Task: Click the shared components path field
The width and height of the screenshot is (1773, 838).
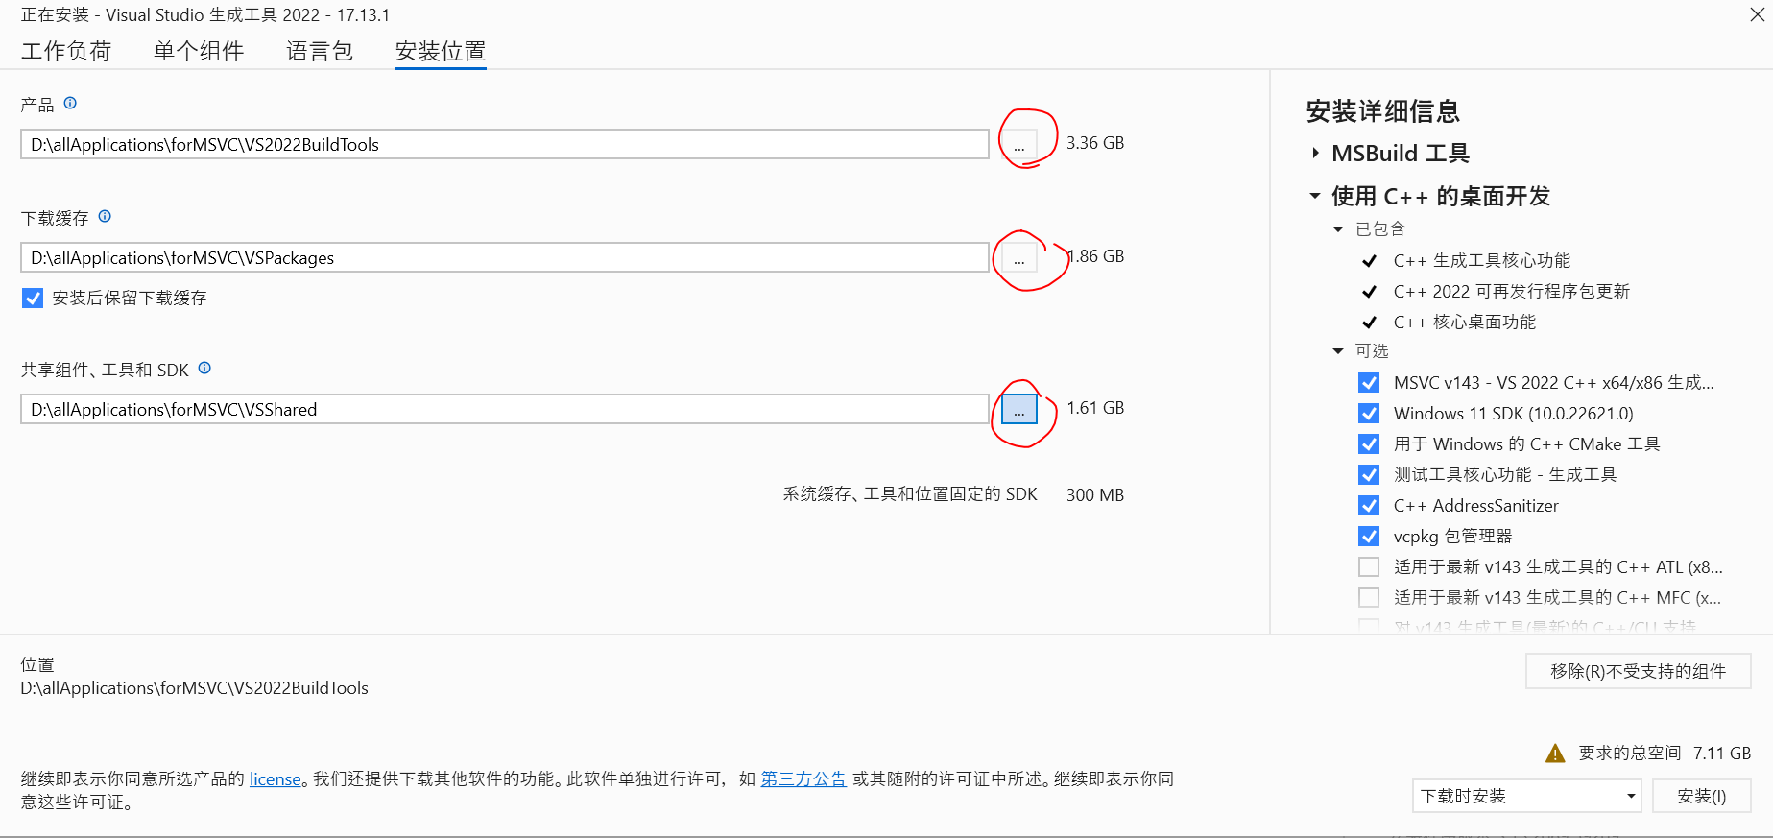Action: (x=504, y=409)
